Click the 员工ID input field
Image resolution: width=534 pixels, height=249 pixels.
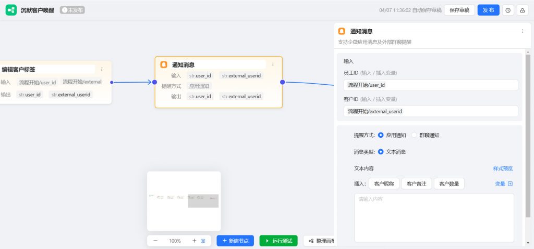(431, 85)
